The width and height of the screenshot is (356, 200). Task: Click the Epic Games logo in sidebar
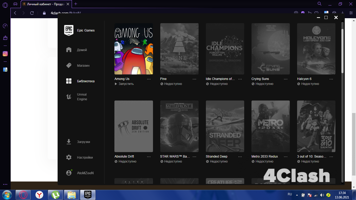[x=69, y=30]
